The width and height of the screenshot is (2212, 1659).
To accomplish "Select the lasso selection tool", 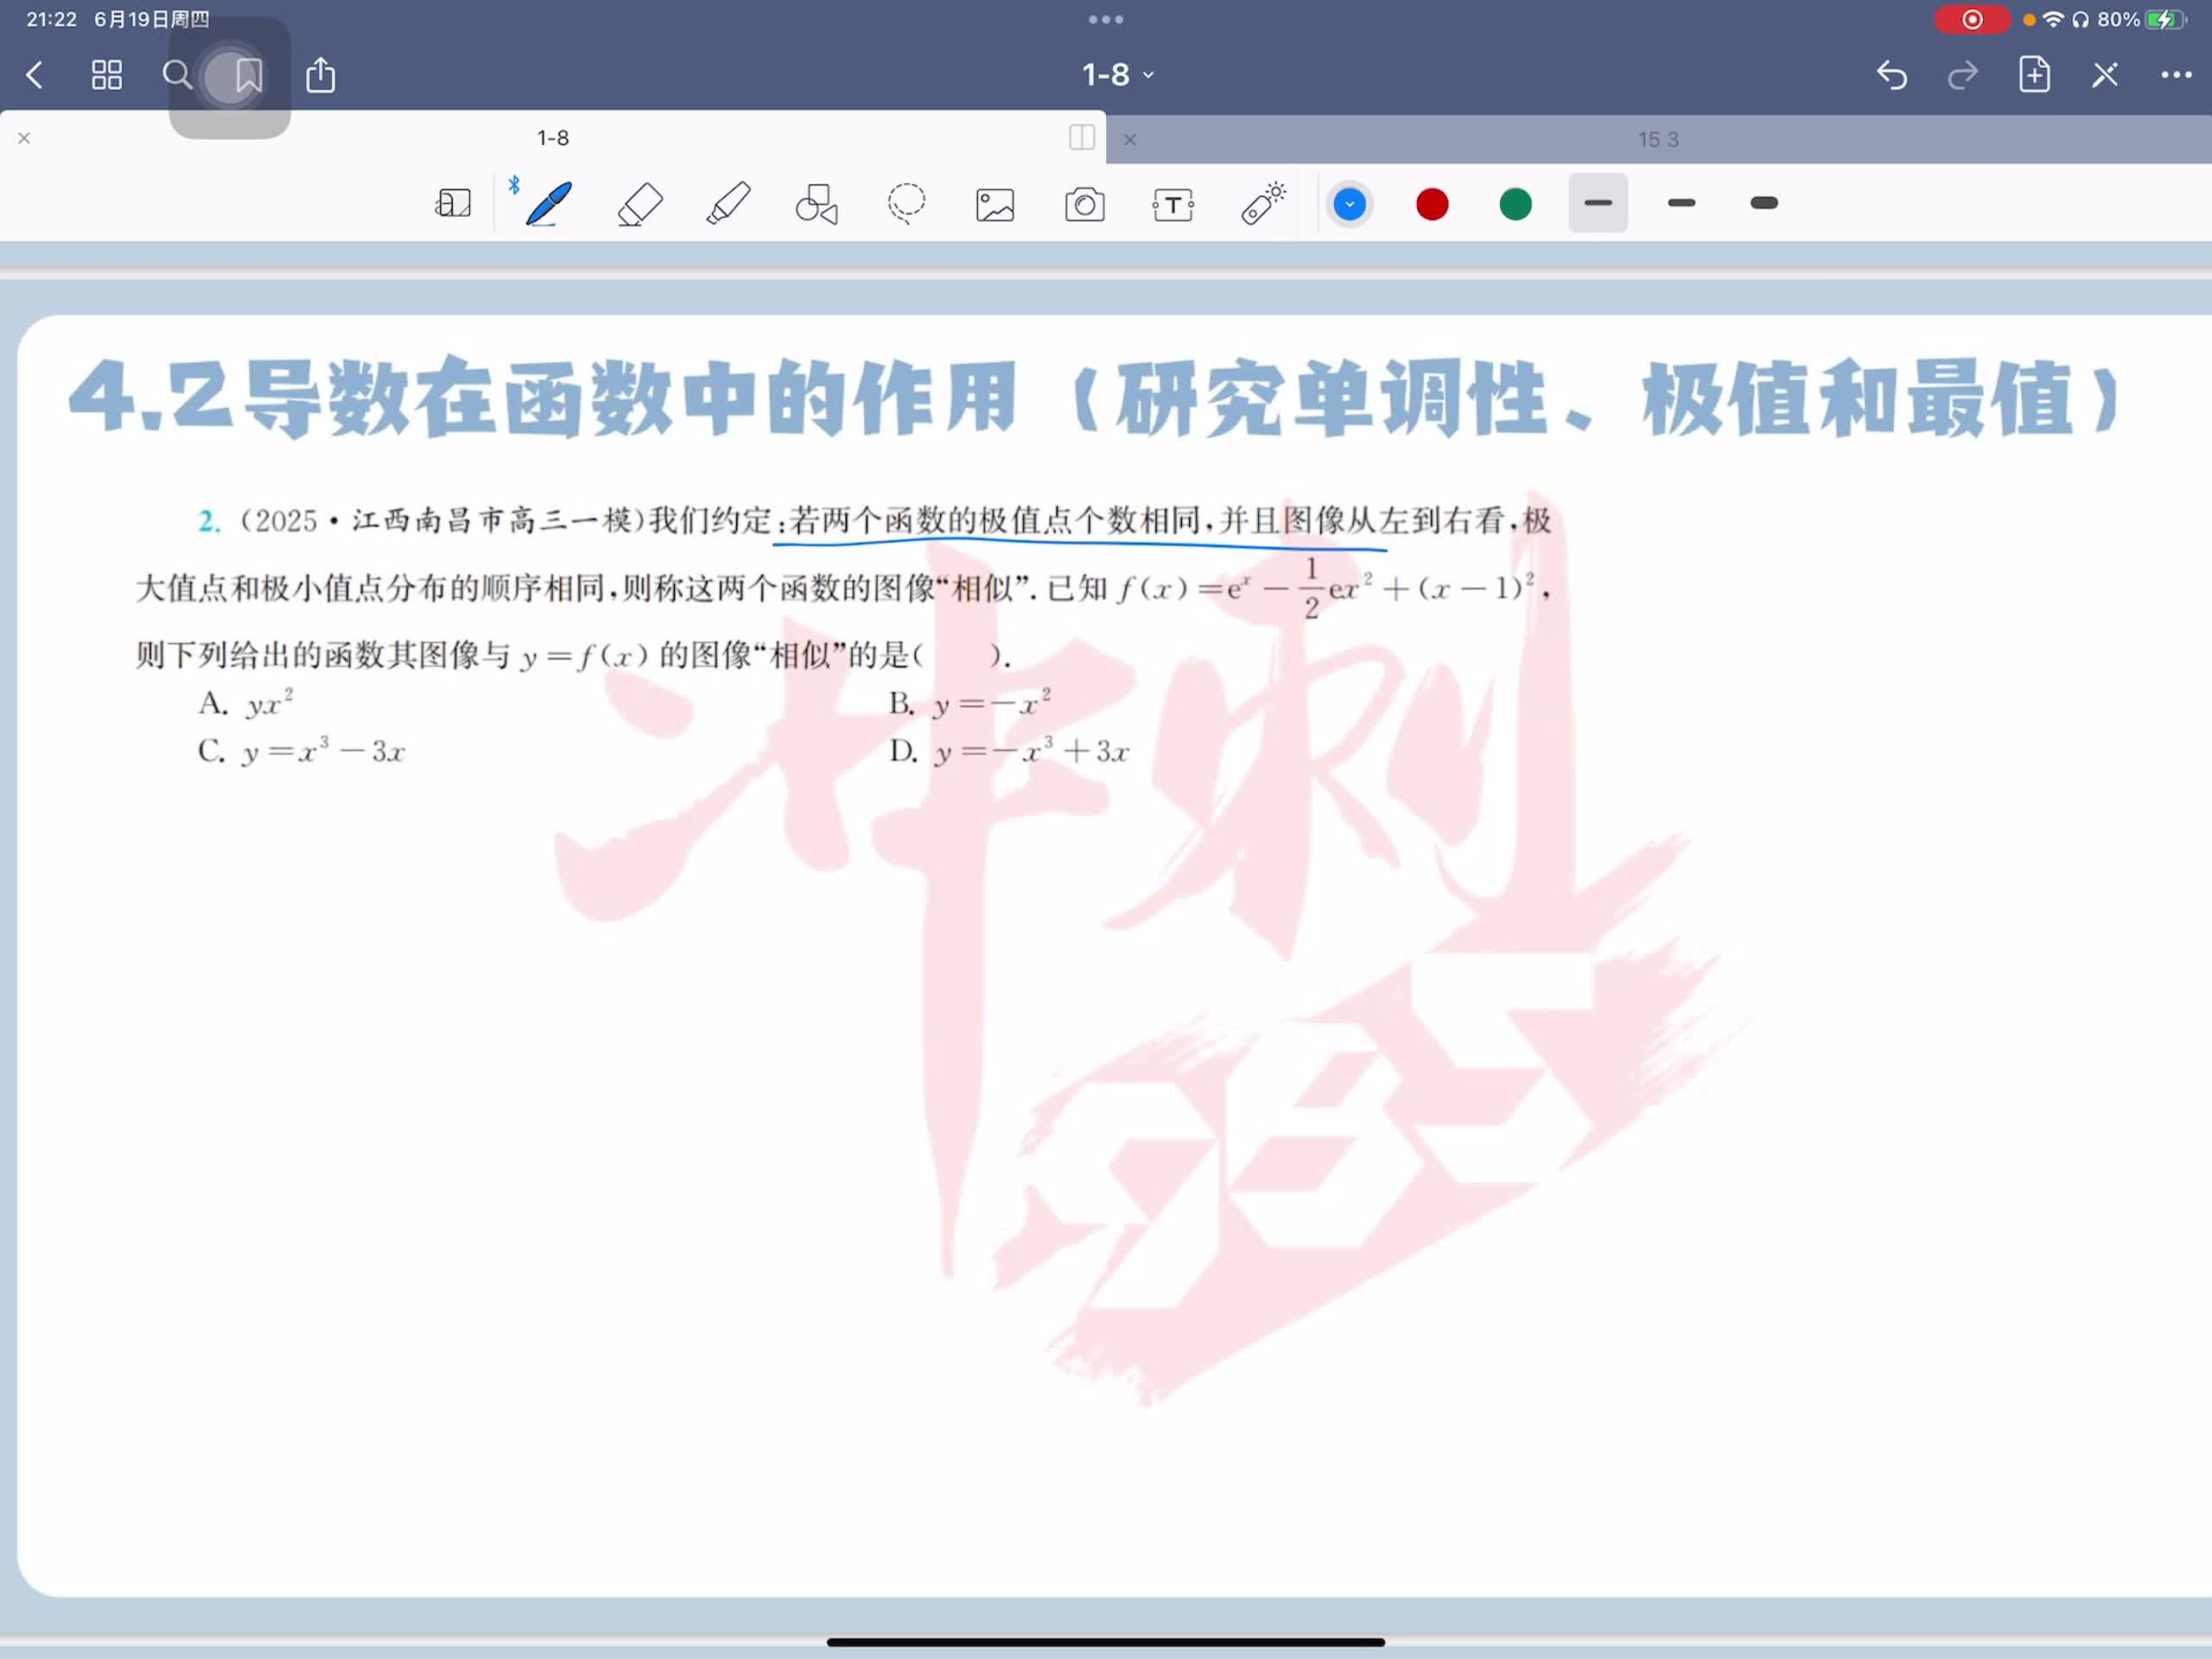I will click(906, 204).
